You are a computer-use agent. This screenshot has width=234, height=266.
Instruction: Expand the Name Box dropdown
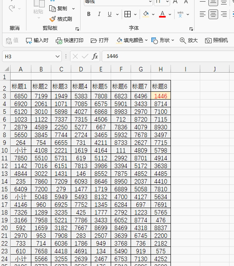pos(57,56)
